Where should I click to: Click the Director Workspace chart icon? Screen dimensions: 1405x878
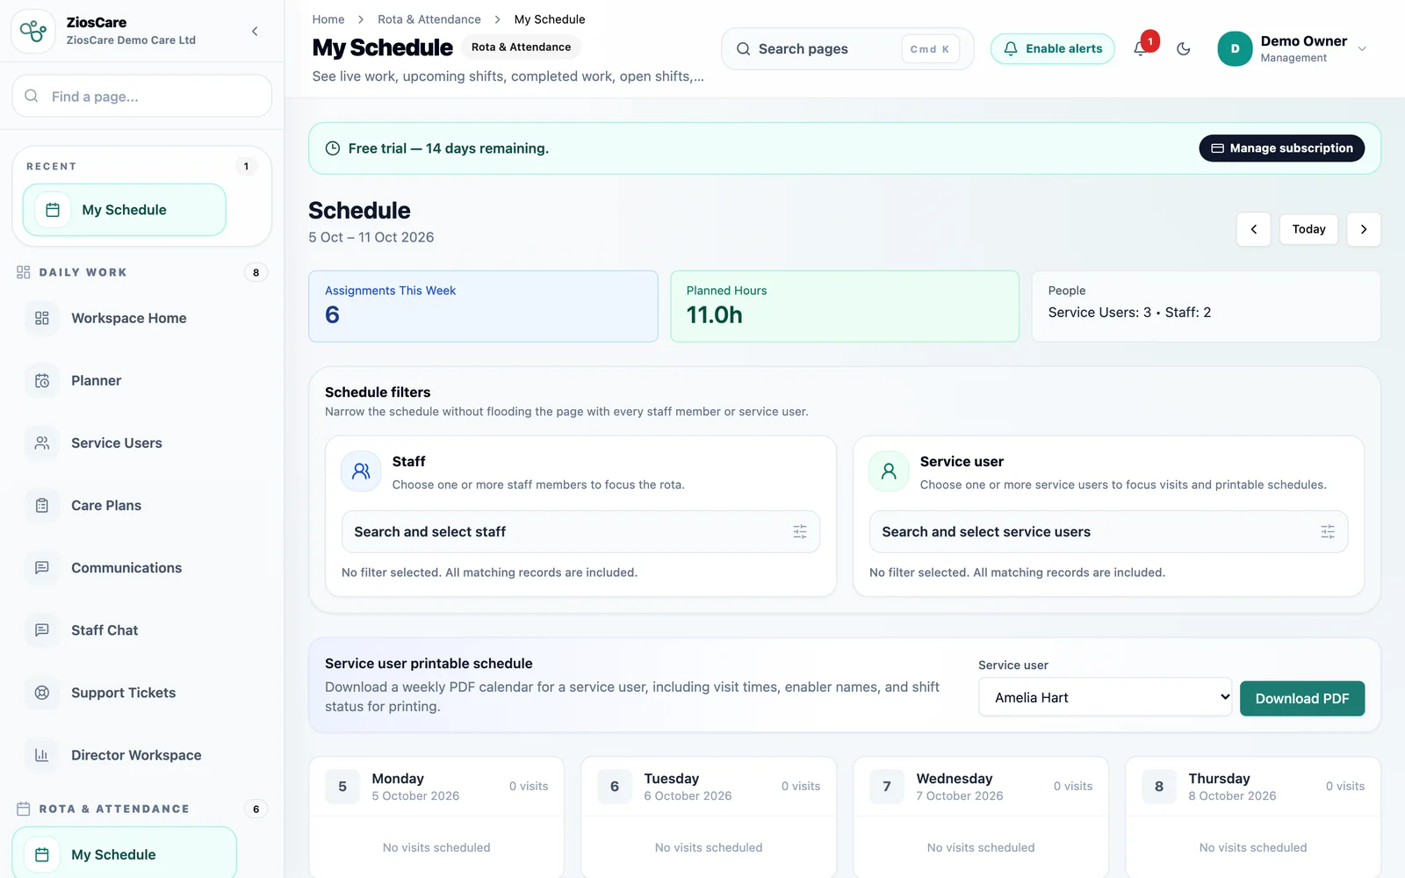(42, 755)
